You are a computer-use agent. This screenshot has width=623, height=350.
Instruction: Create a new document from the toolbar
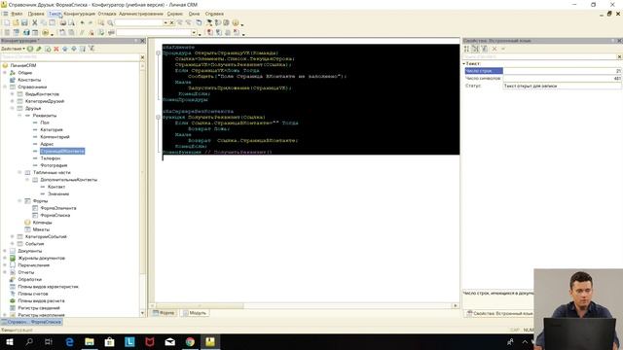pos(7,23)
